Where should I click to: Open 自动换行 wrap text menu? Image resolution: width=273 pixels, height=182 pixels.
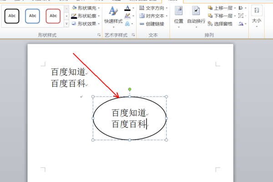coord(196,16)
